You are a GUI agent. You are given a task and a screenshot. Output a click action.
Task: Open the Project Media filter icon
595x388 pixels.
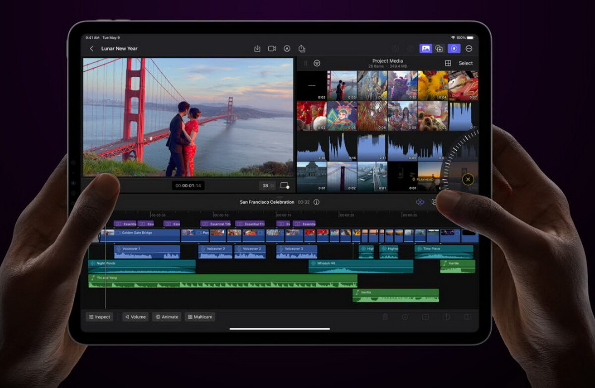click(x=317, y=63)
